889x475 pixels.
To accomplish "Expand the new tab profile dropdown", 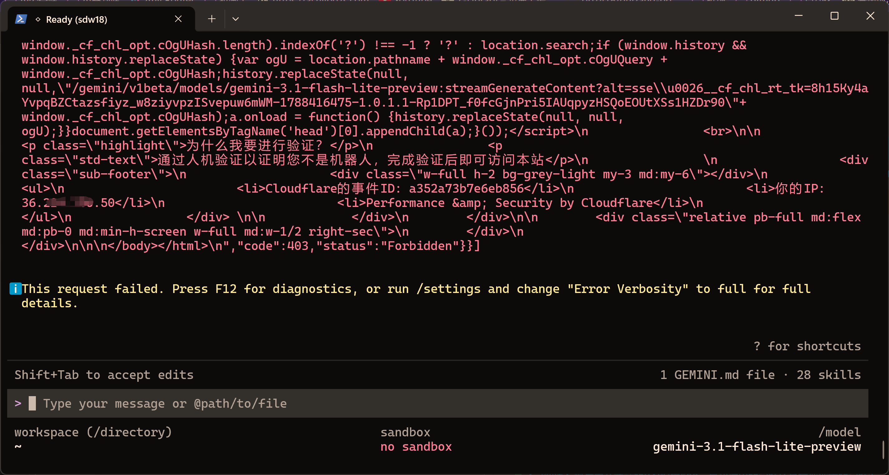I will 235,19.
